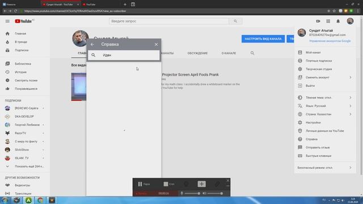The width and height of the screenshot is (363, 204).
Task: Stop the screen recording
Action: pos(169,184)
